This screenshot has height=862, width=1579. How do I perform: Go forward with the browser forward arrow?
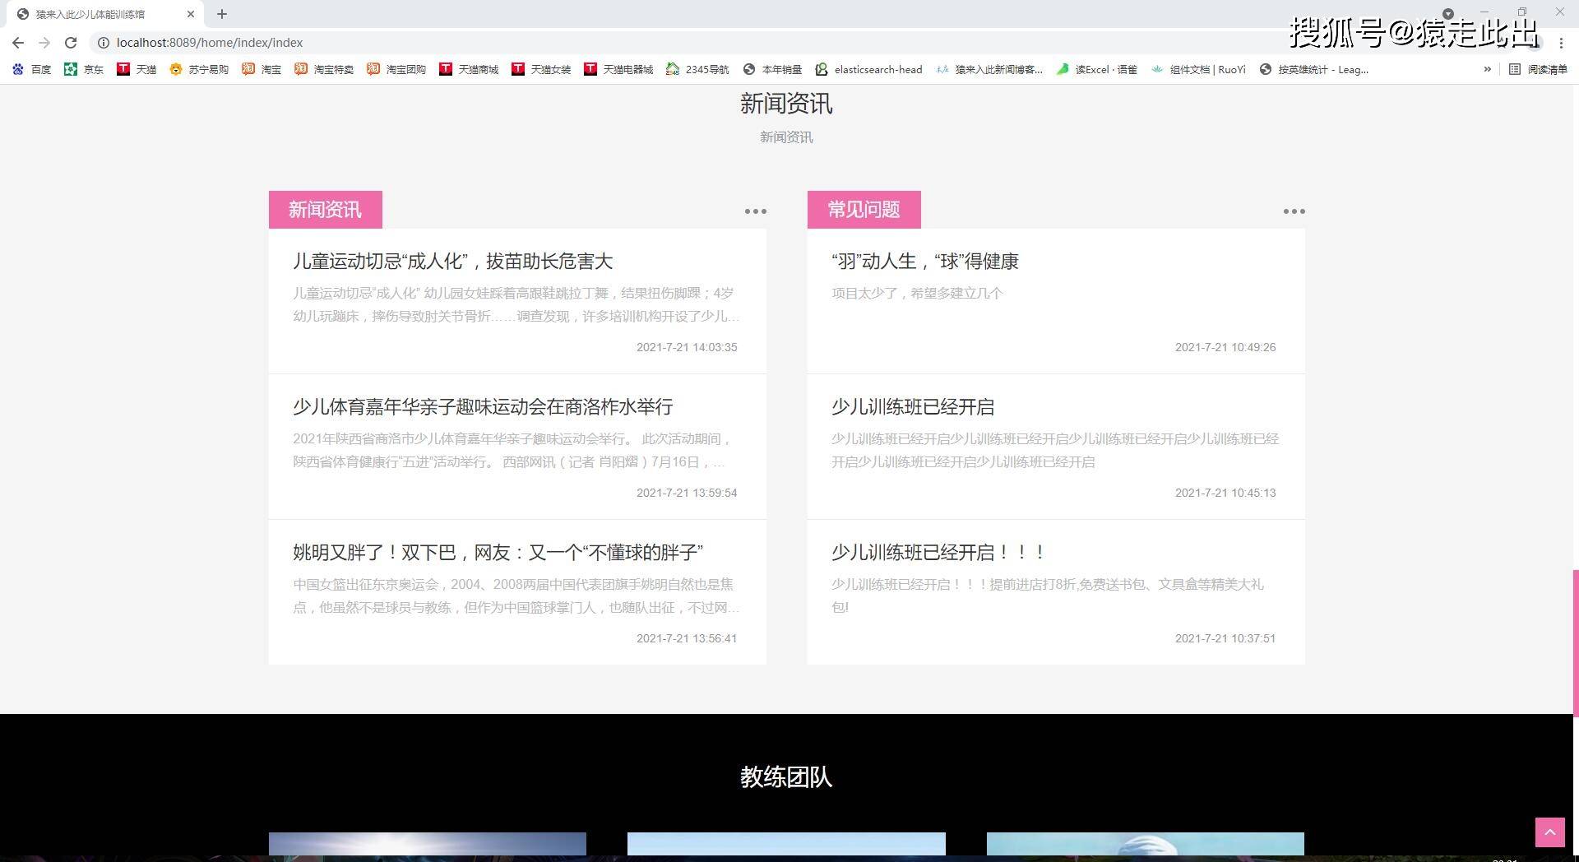coord(44,43)
